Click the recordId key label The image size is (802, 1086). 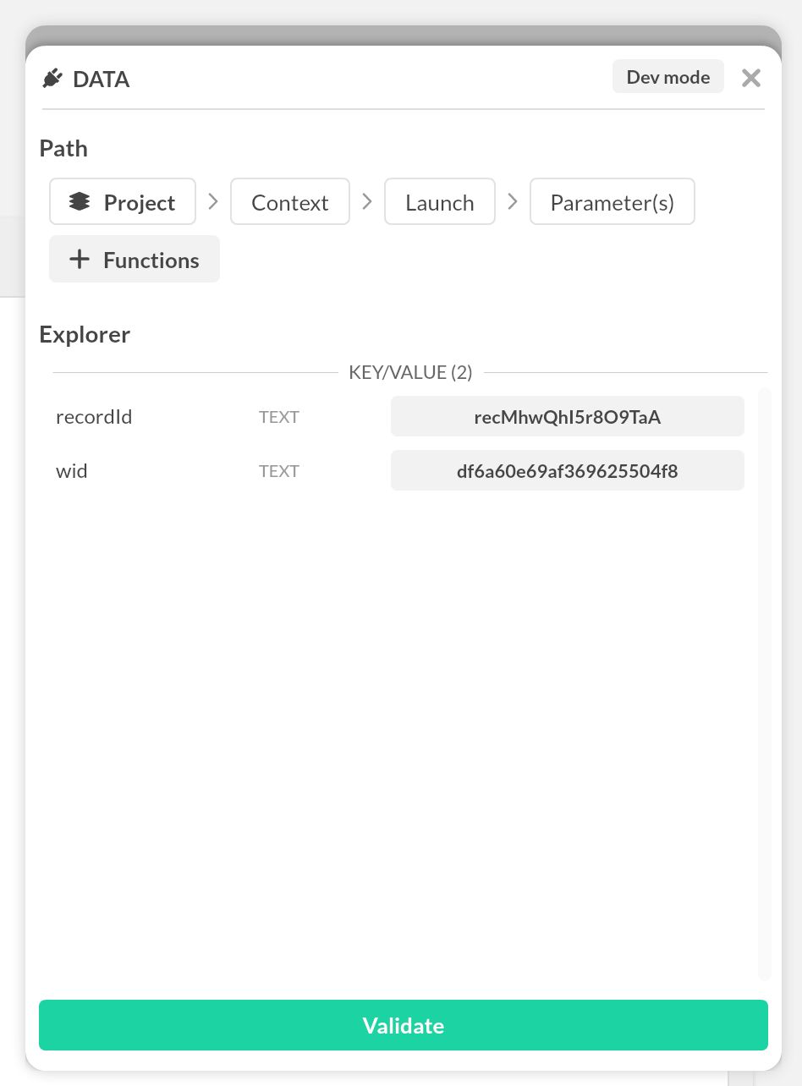94,416
